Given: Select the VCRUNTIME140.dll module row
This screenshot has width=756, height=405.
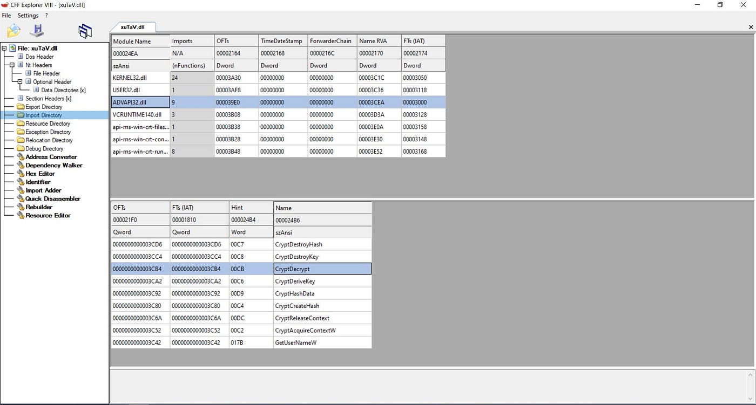Looking at the screenshot, I should coord(278,114).
